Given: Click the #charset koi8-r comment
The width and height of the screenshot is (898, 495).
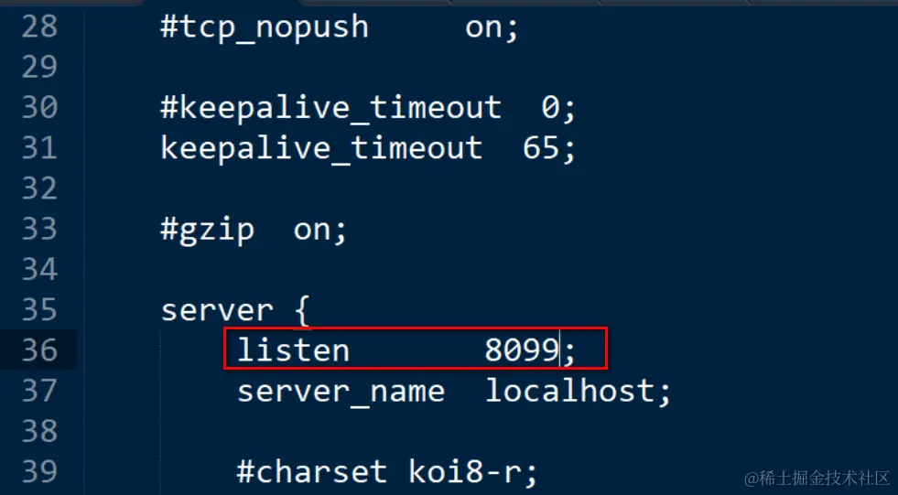Looking at the screenshot, I should 388,471.
